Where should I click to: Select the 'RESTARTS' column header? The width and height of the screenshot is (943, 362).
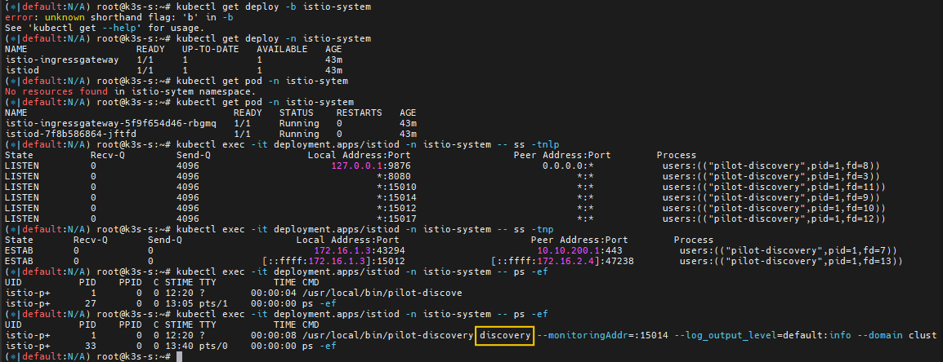pos(359,113)
